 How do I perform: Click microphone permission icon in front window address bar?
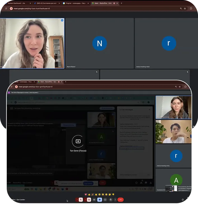click(x=16, y=87)
